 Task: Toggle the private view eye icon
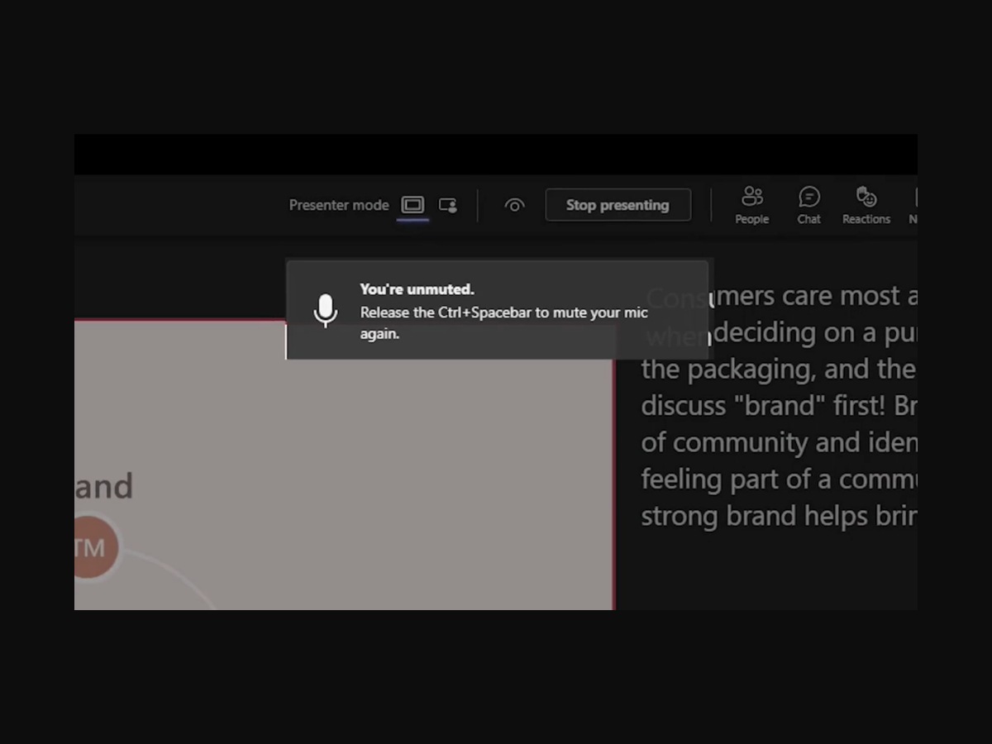pyautogui.click(x=514, y=205)
